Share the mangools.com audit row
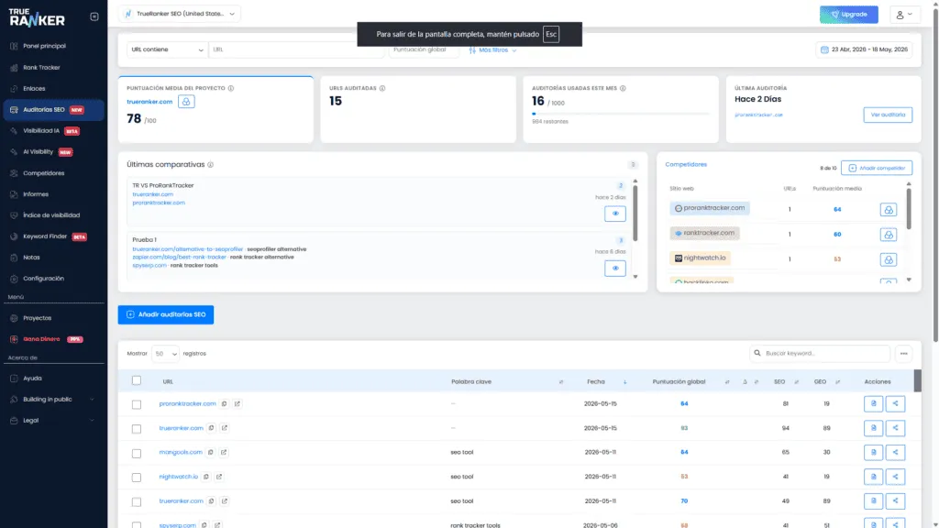 tap(895, 453)
